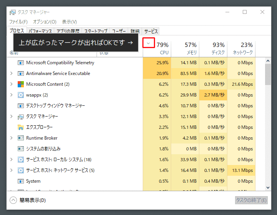This screenshot has width=277, height=215.
Task: Select the Explorer folder icon
Action: (x=21, y=127)
